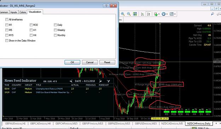This screenshot has width=221, height=129.
Task: Check the H1 timeframe box
Action: click(x=31, y=30)
